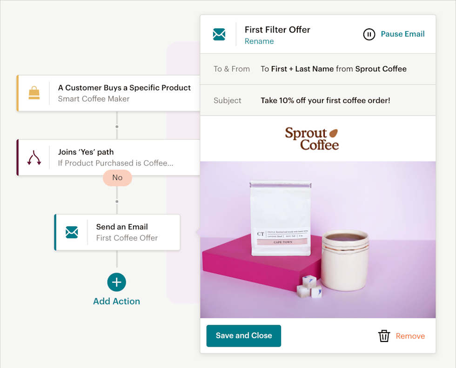Select the First Filter Offer email header
Screen dimensions: 456x368
pos(277,29)
